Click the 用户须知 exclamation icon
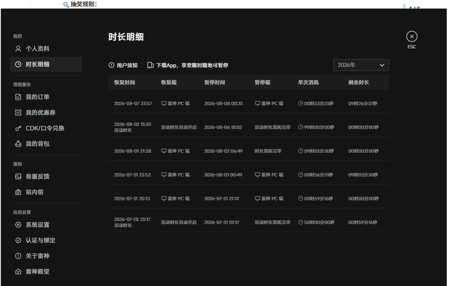Screen dimensions: 452x286 coord(112,65)
